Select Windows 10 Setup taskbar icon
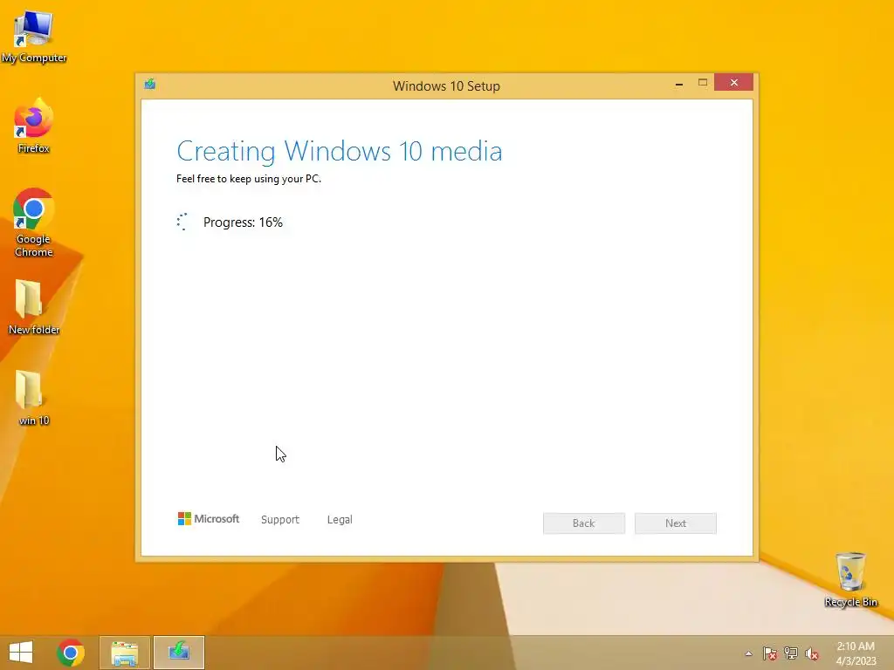 coord(178,653)
